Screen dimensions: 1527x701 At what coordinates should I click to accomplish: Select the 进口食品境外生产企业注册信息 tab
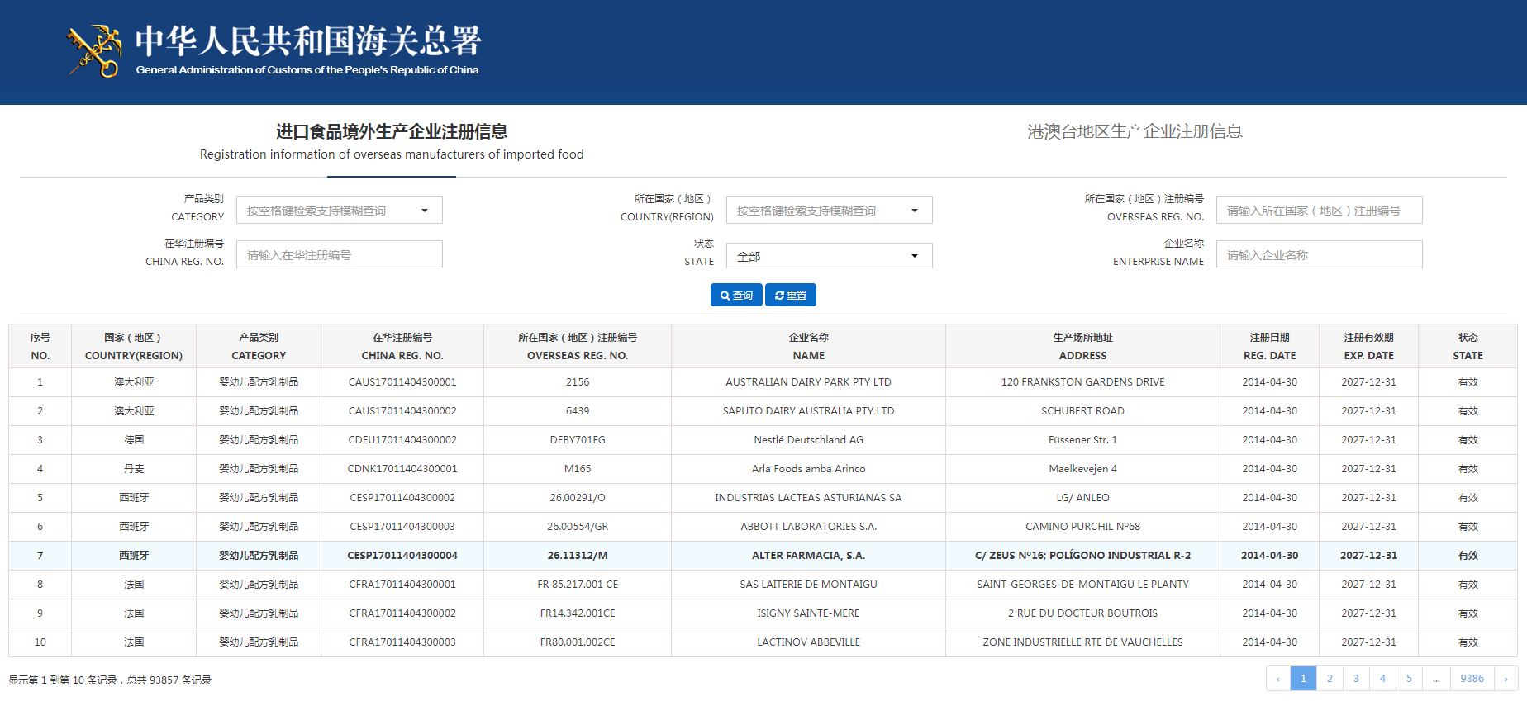(x=392, y=141)
